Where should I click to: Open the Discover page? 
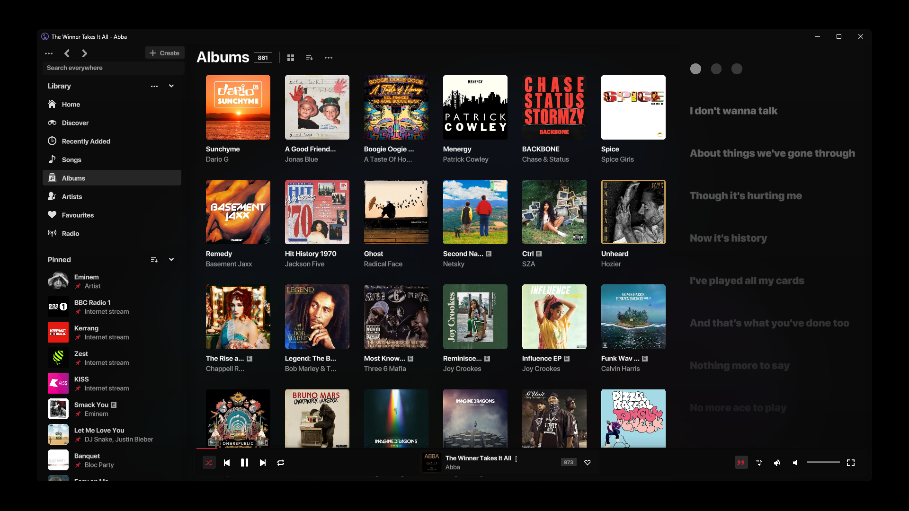coord(112,123)
